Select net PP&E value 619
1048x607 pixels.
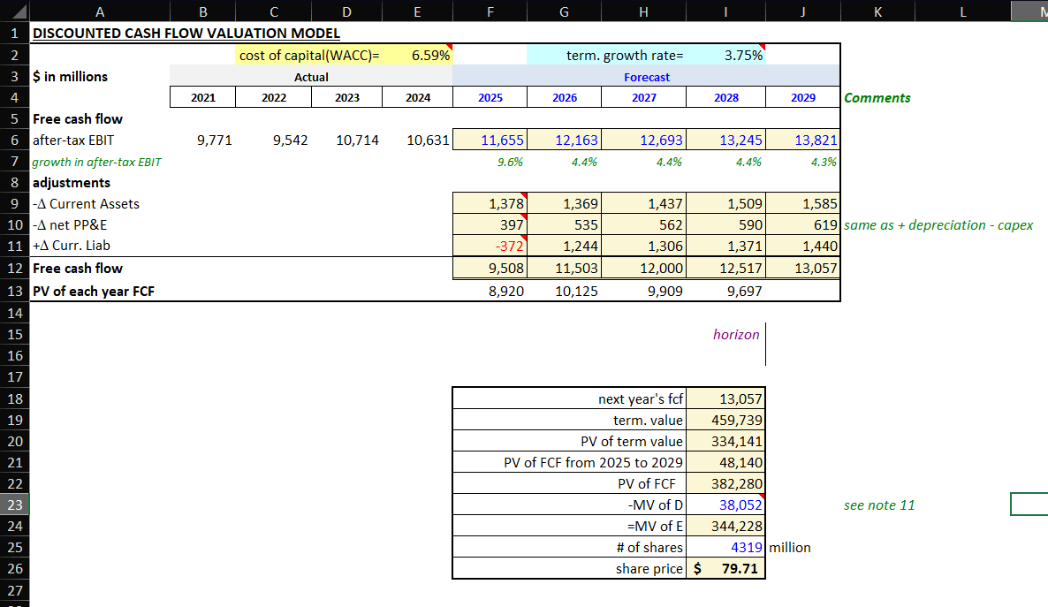click(x=802, y=224)
